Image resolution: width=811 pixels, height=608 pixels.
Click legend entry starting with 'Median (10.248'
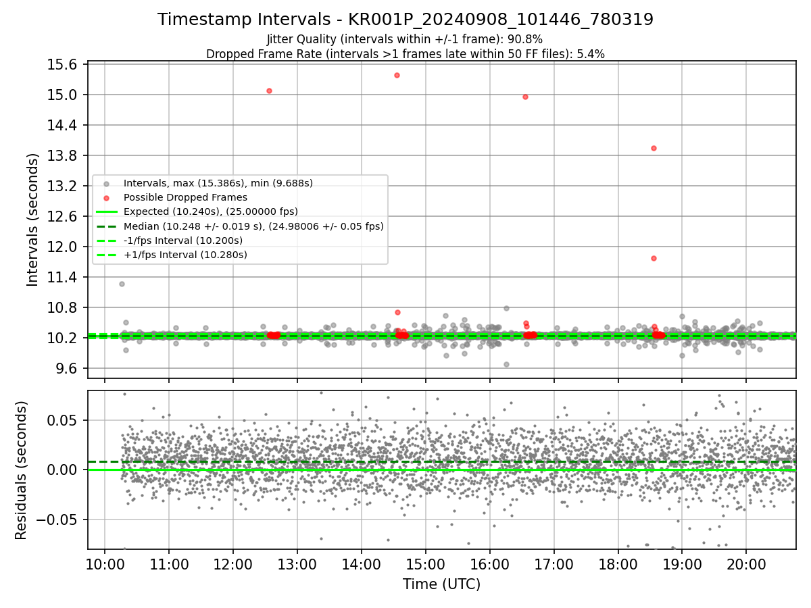tap(253, 226)
